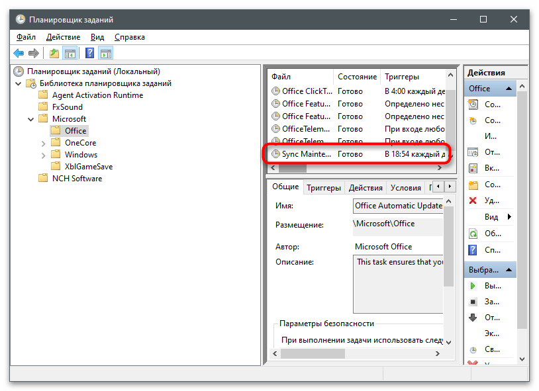Click the details pane vertical scroll down arrow
This screenshot has height=391, width=539.
pos(448,342)
